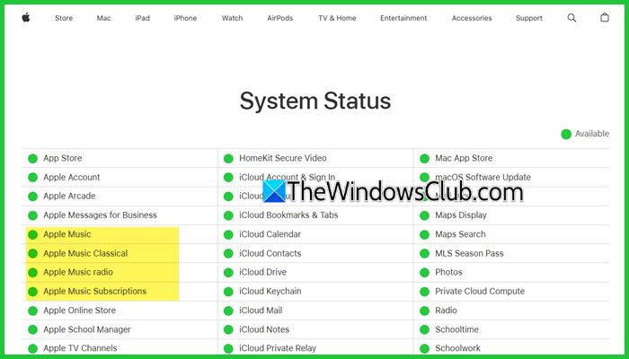Click the status dot beside Apple Music
The image size is (629, 359).
(32, 234)
